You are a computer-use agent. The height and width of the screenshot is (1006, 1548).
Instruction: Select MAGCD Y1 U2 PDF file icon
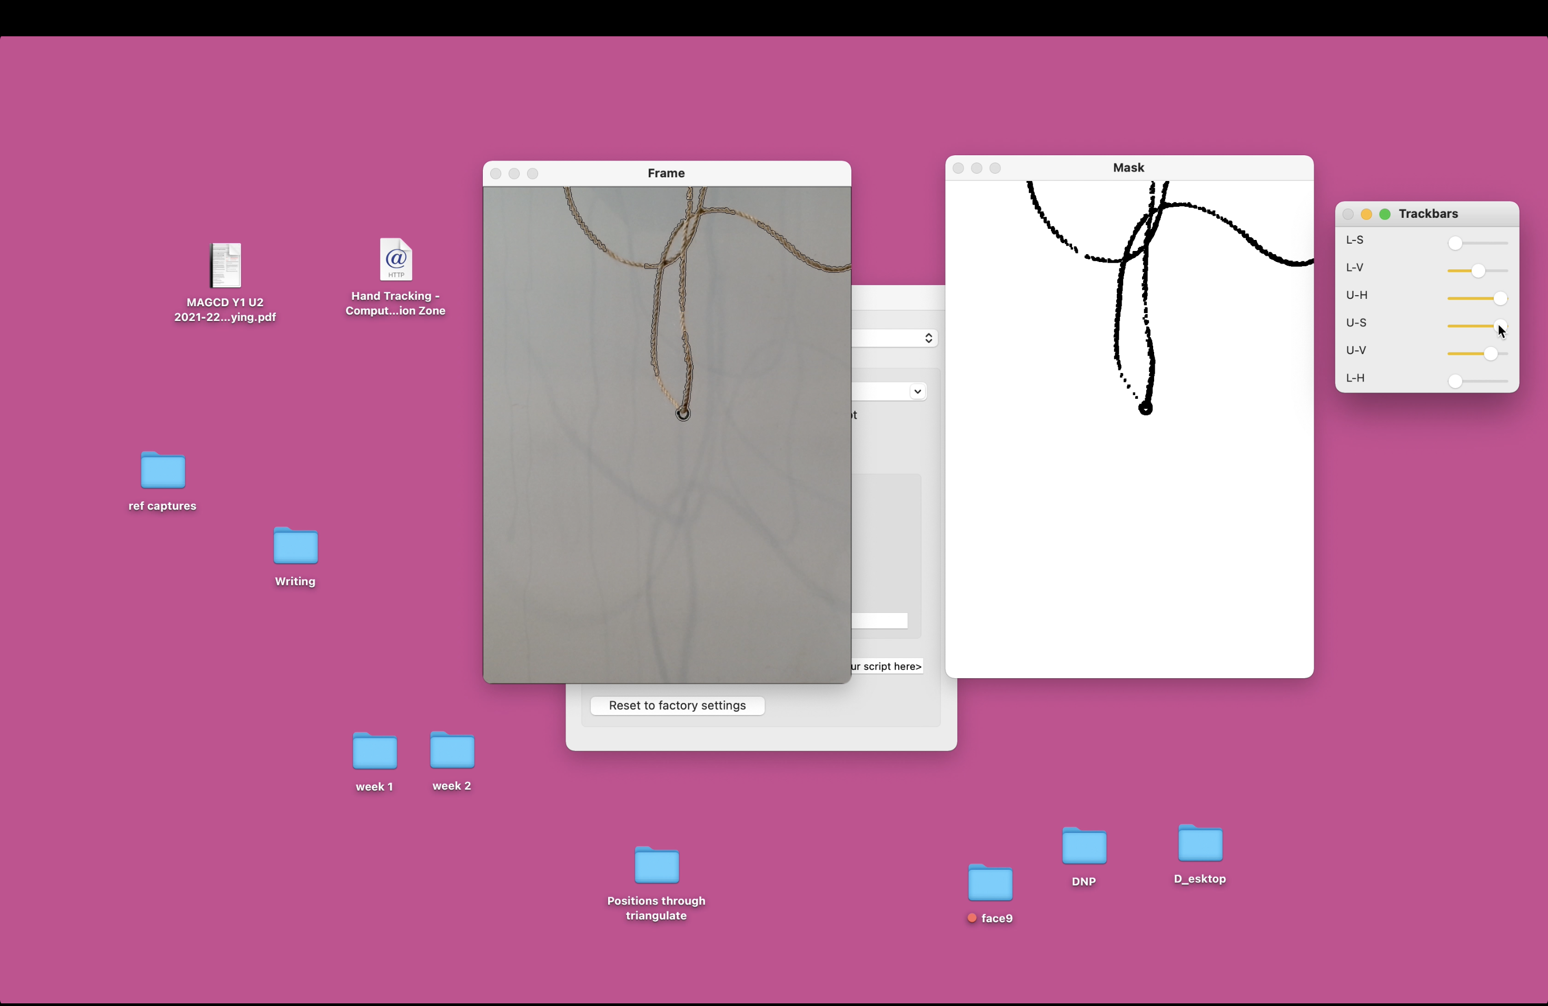click(226, 265)
